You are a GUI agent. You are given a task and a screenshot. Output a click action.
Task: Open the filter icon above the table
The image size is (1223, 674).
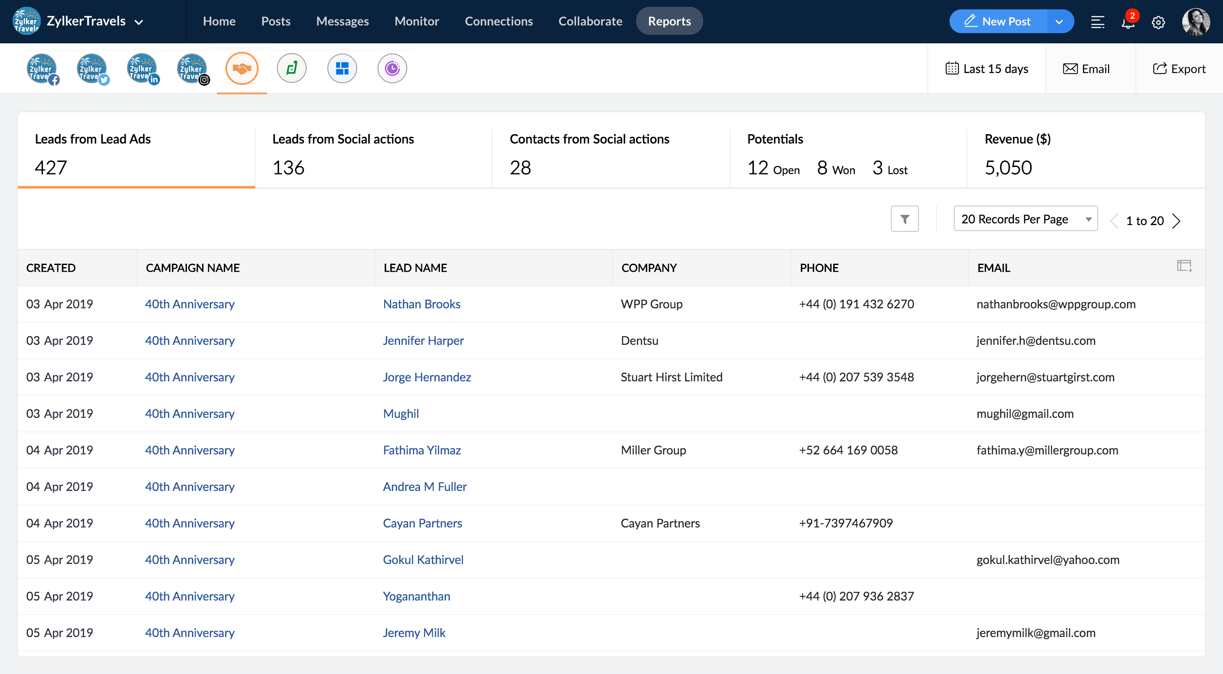pyautogui.click(x=905, y=218)
